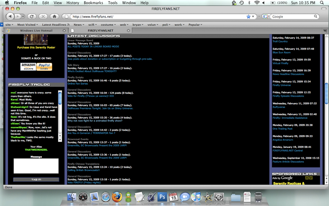Open the Time Machine menu bar icon

tap(241, 3)
